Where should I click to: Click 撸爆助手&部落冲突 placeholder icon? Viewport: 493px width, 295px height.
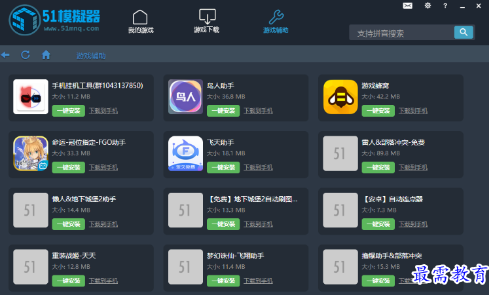[x=340, y=267]
